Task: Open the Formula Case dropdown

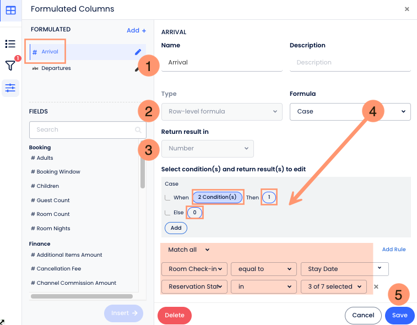Action: point(350,111)
